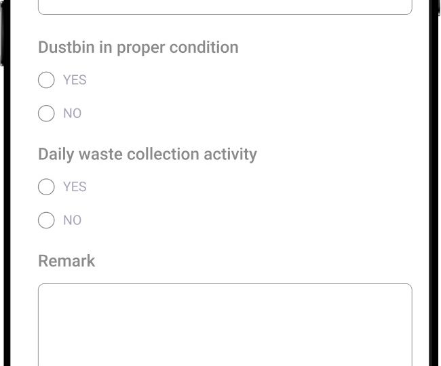Screen dimensions: 441x366
Task: Choose YES radio for Daily waste collection activity
Action: pyautogui.click(x=46, y=186)
